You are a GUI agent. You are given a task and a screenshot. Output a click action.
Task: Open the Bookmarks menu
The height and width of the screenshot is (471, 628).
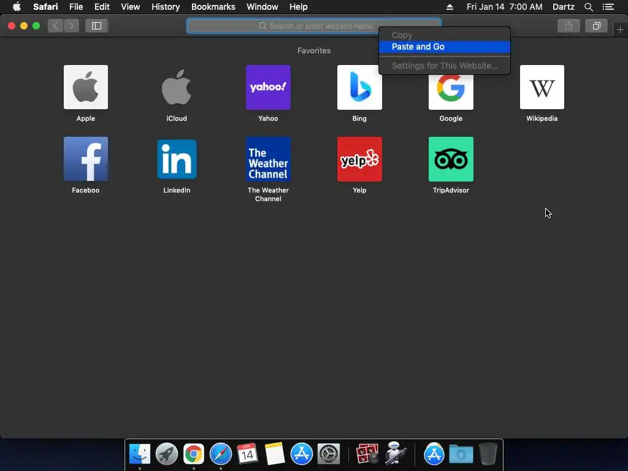pos(213,7)
